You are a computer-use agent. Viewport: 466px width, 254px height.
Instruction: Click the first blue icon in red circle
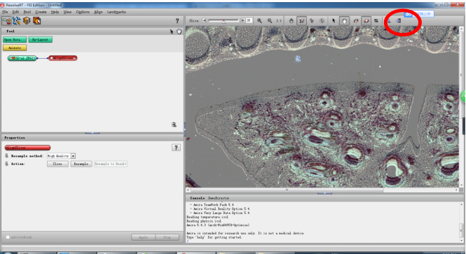click(x=389, y=20)
